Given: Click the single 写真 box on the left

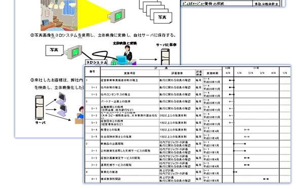Looking at the screenshot, I should pyautogui.click(x=55, y=50).
